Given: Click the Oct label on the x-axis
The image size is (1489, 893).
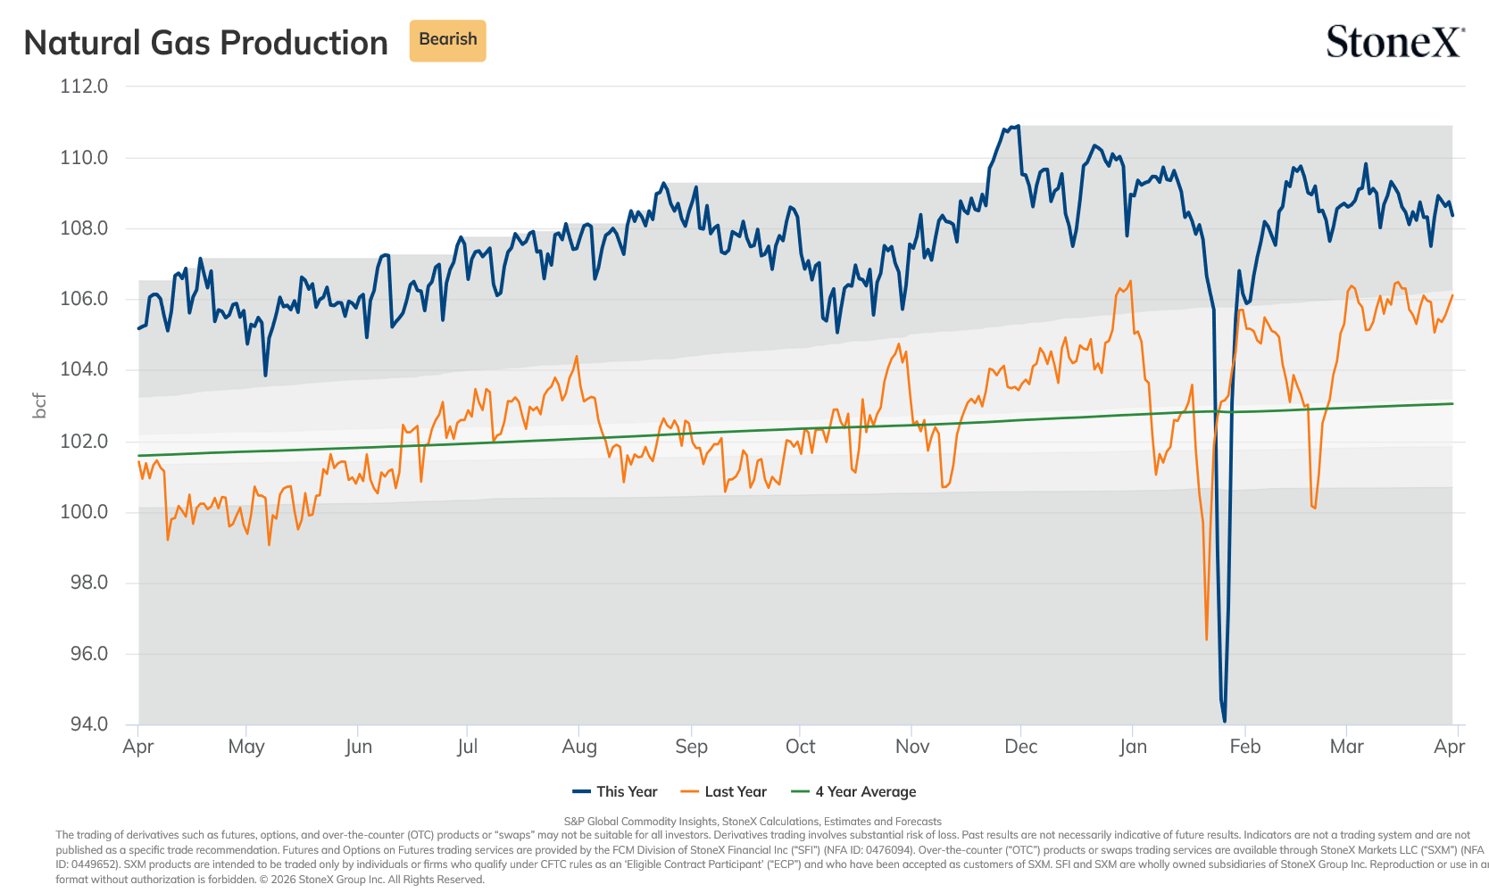Looking at the screenshot, I should pos(800,747).
